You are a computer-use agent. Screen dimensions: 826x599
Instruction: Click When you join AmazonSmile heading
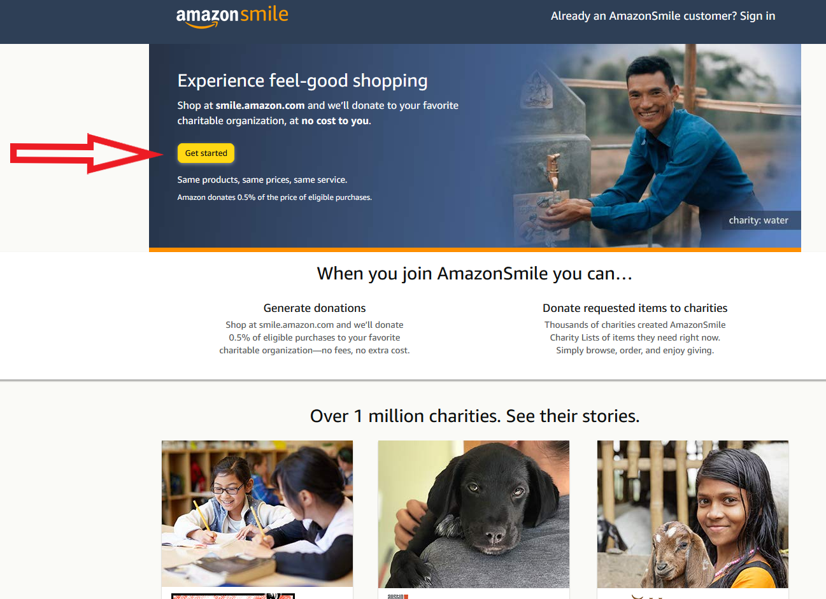pyautogui.click(x=474, y=274)
